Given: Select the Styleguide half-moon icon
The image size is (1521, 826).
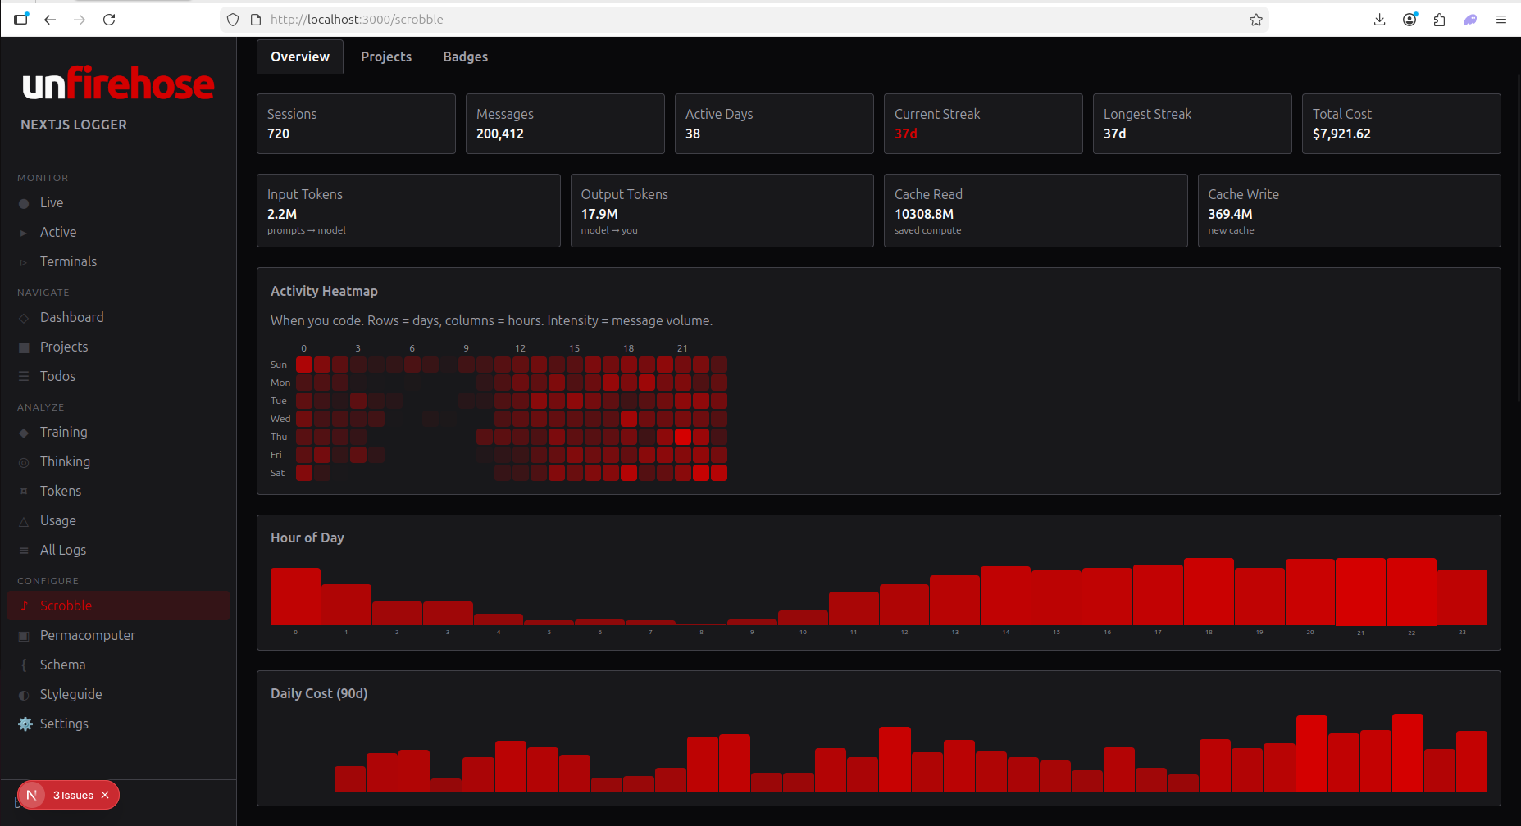Looking at the screenshot, I should [24, 694].
